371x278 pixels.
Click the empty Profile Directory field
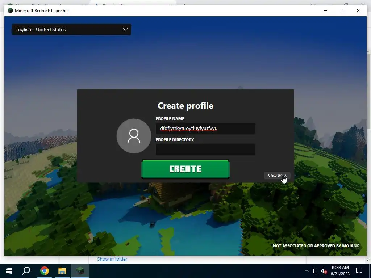(205, 149)
